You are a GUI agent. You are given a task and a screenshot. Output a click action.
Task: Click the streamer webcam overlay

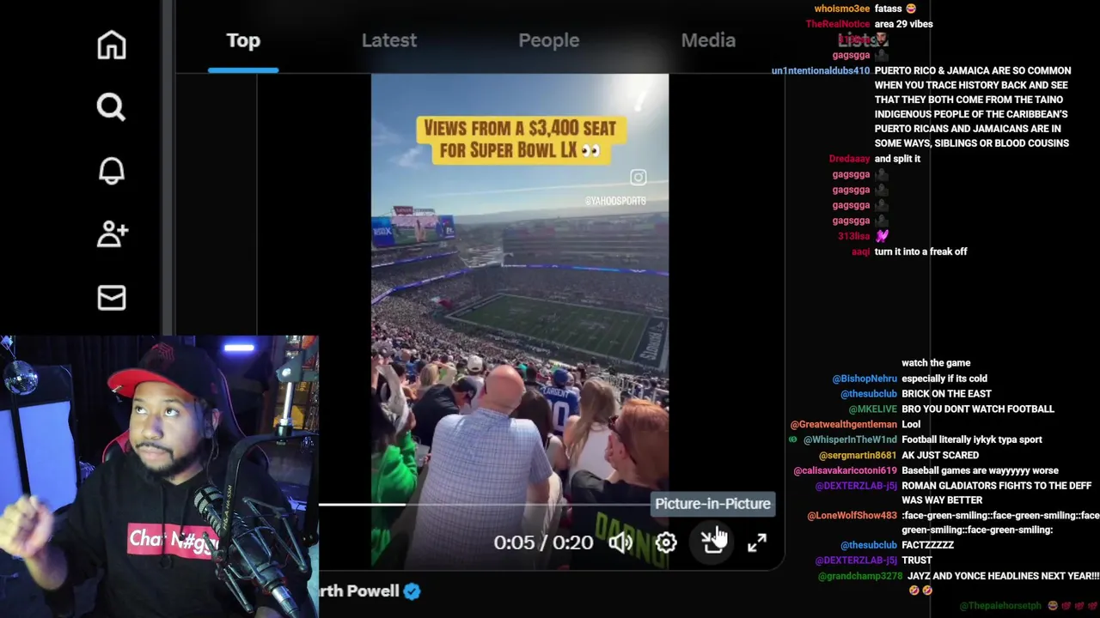159,476
